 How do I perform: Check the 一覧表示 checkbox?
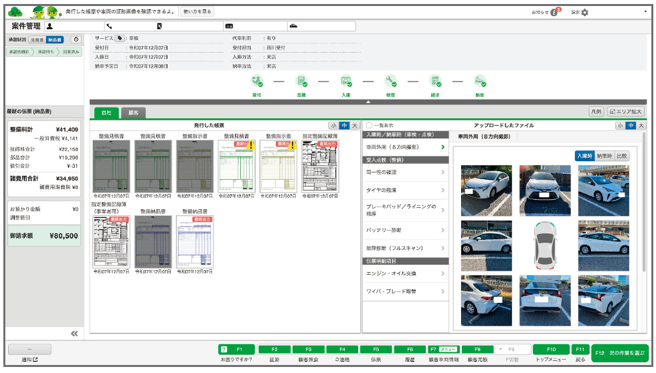[370, 125]
